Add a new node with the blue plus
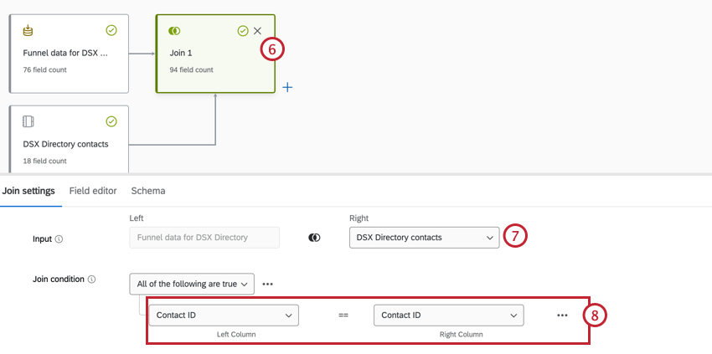This screenshot has height=354, width=712. point(287,87)
